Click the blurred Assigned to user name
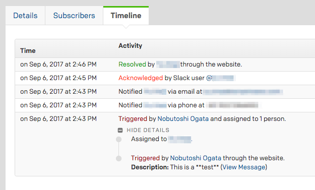The height and width of the screenshot is (190, 315). (179, 139)
